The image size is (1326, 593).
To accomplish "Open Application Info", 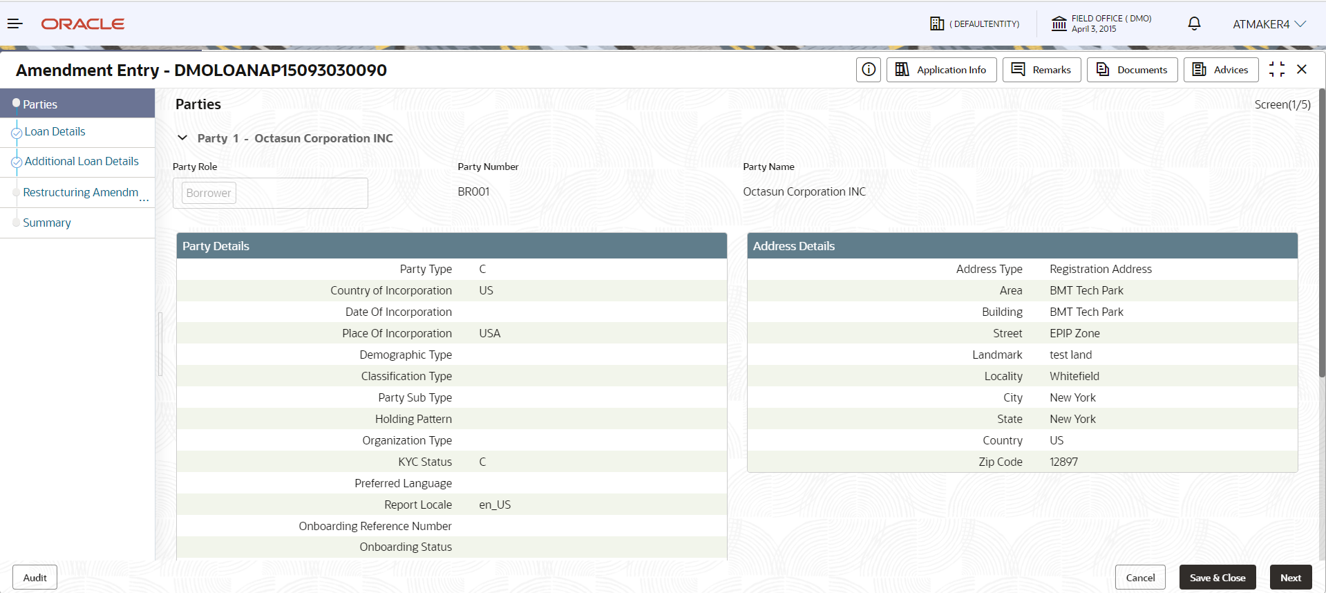I will [x=941, y=70].
